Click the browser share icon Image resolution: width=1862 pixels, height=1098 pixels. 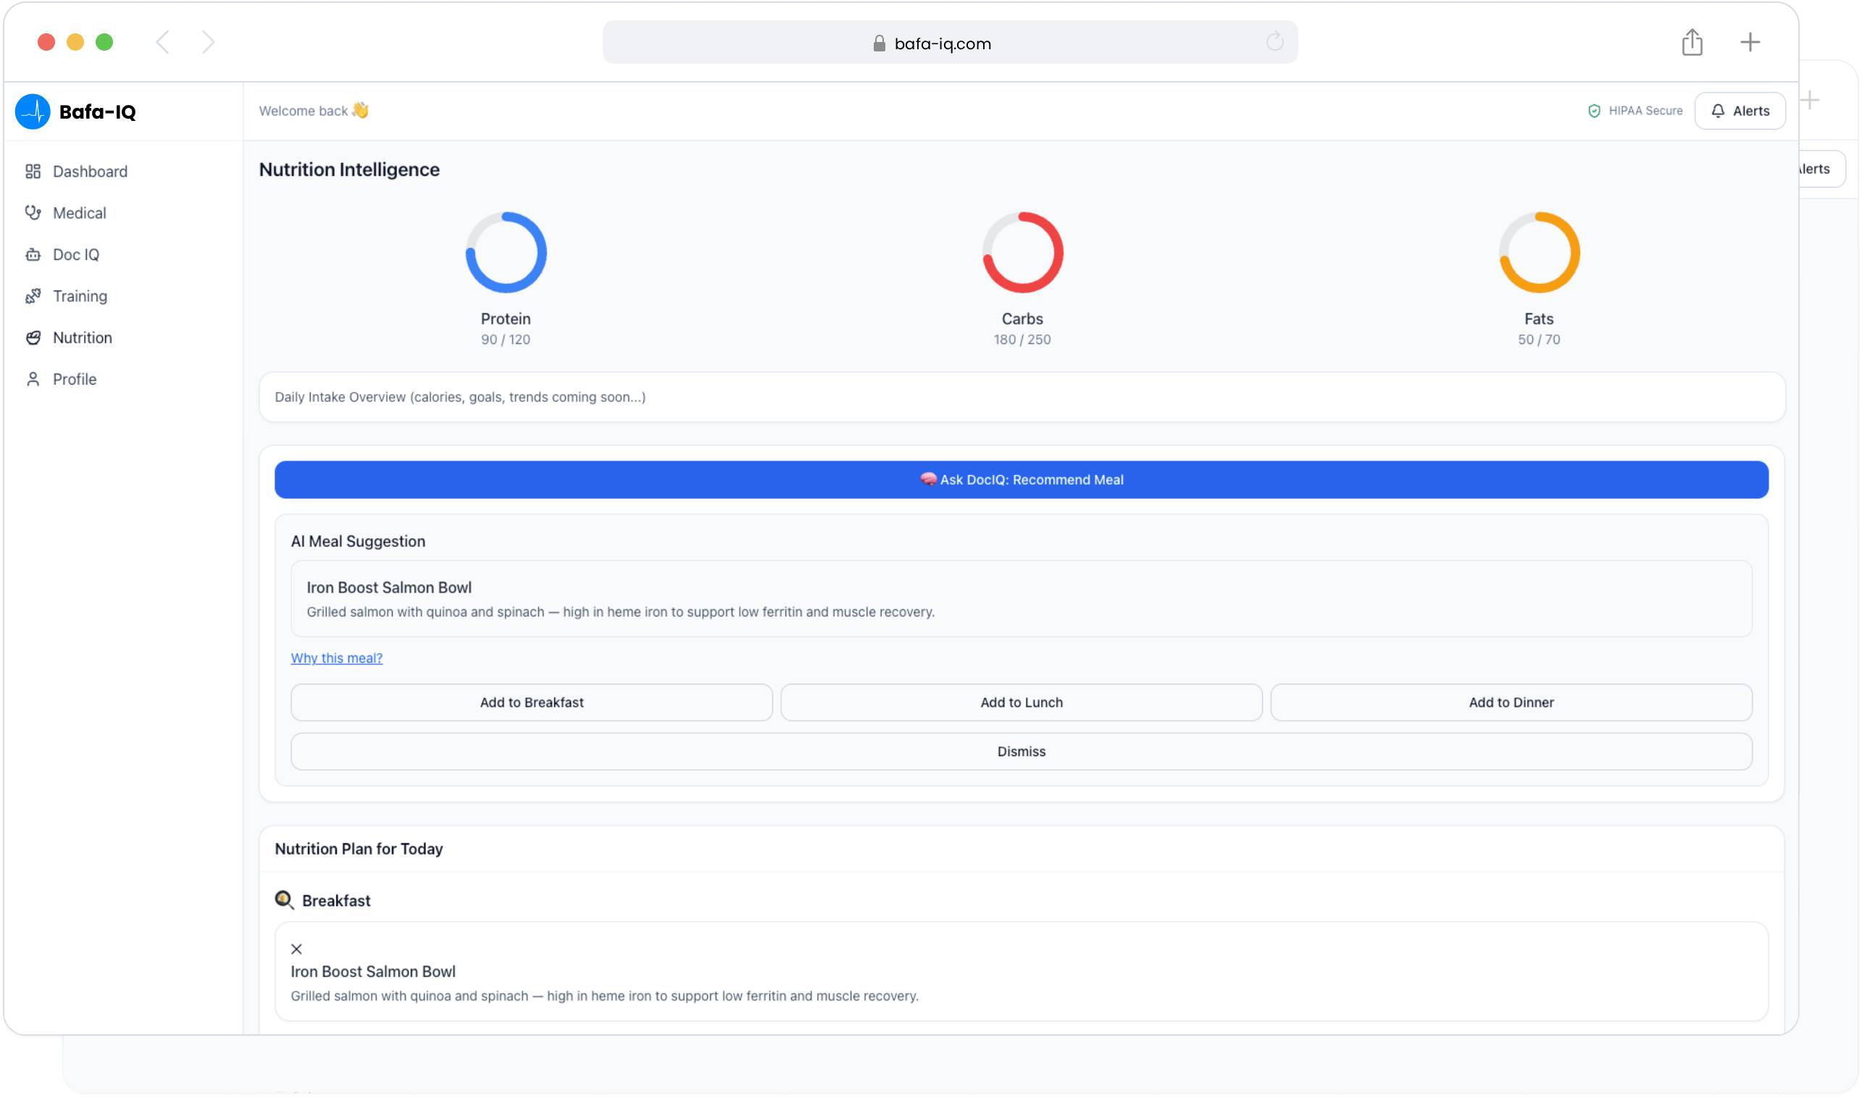[1692, 42]
